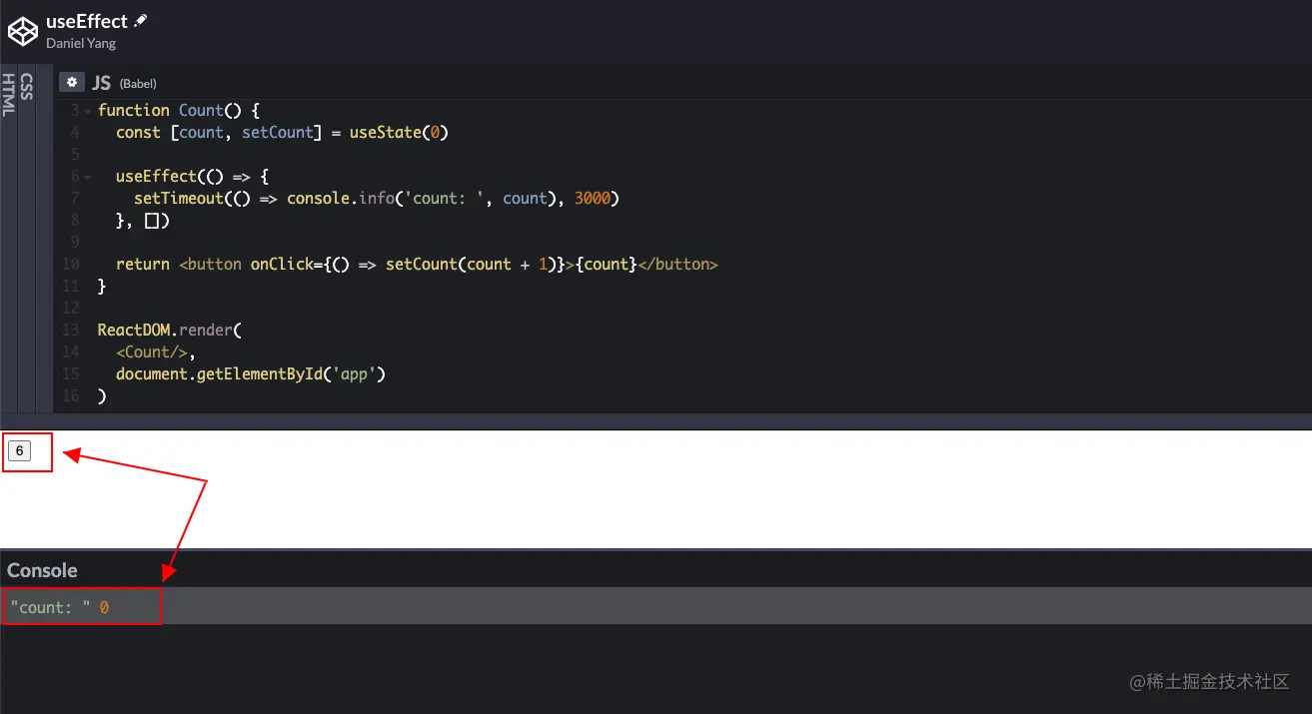Click the setCount variable on line 4
The height and width of the screenshot is (714, 1312).
277,132
